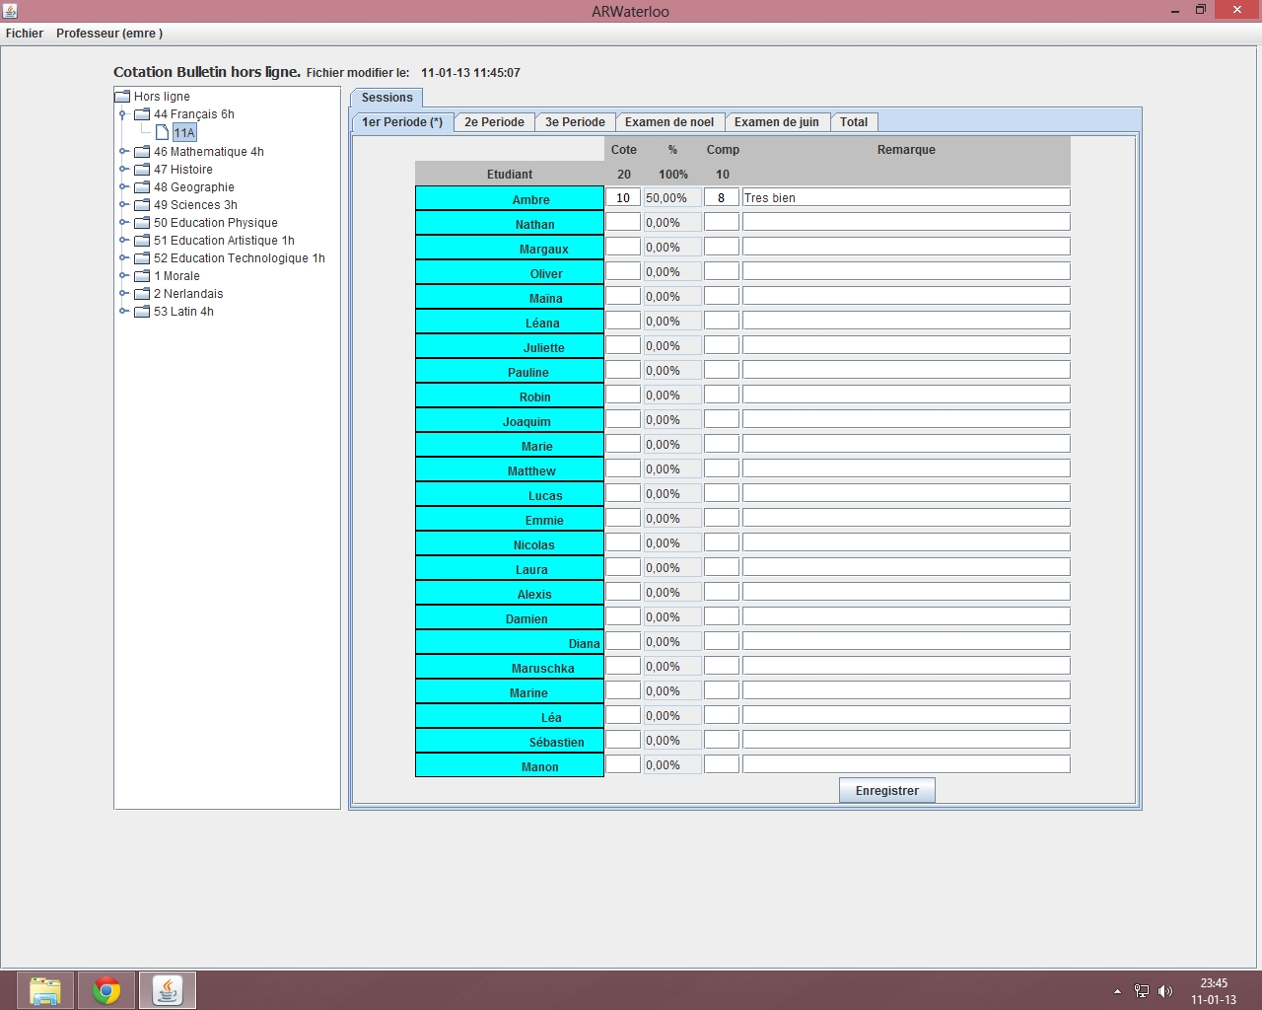Click the volume speaker tray icon

[1165, 991]
